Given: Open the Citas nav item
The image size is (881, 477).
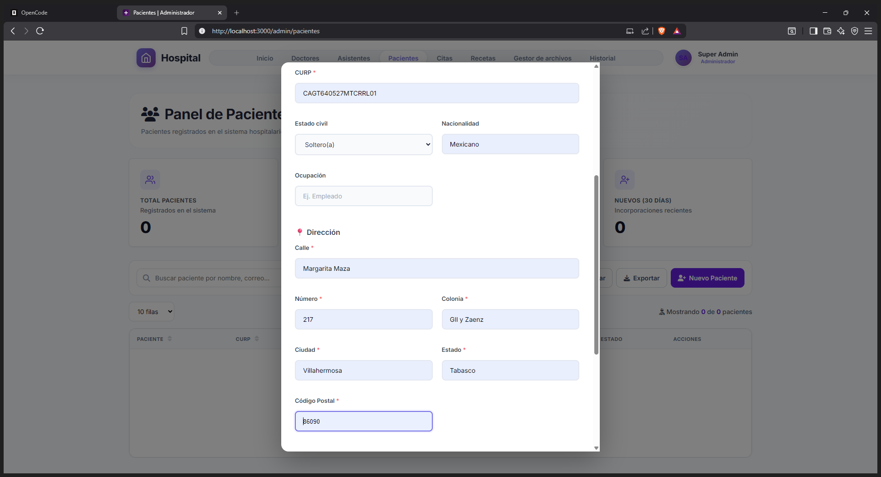Looking at the screenshot, I should (x=445, y=58).
